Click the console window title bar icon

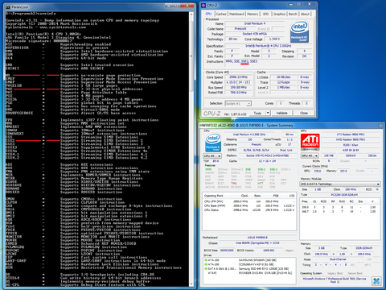tap(8, 7)
